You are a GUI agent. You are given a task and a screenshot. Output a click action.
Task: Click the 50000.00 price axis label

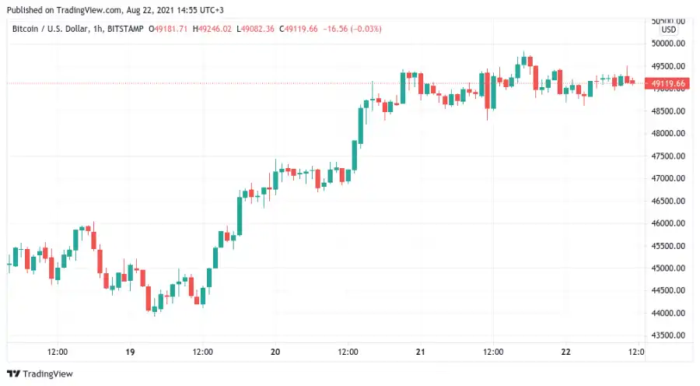click(668, 44)
